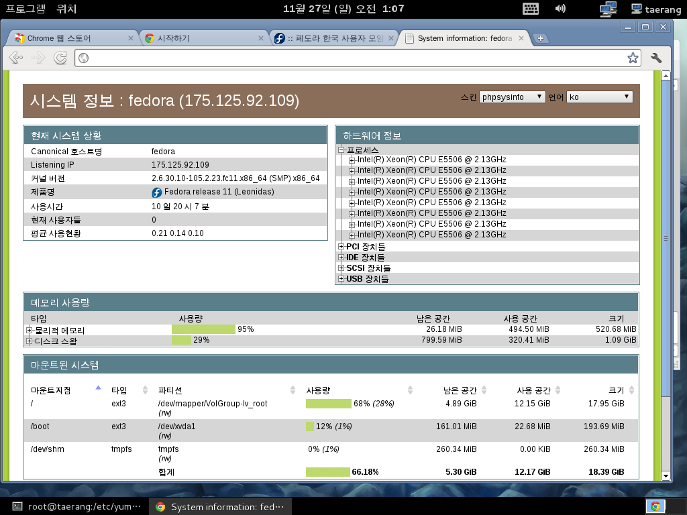The image size is (687, 515).
Task: Expand the 디스크 스왑 row
Action: tap(30, 341)
